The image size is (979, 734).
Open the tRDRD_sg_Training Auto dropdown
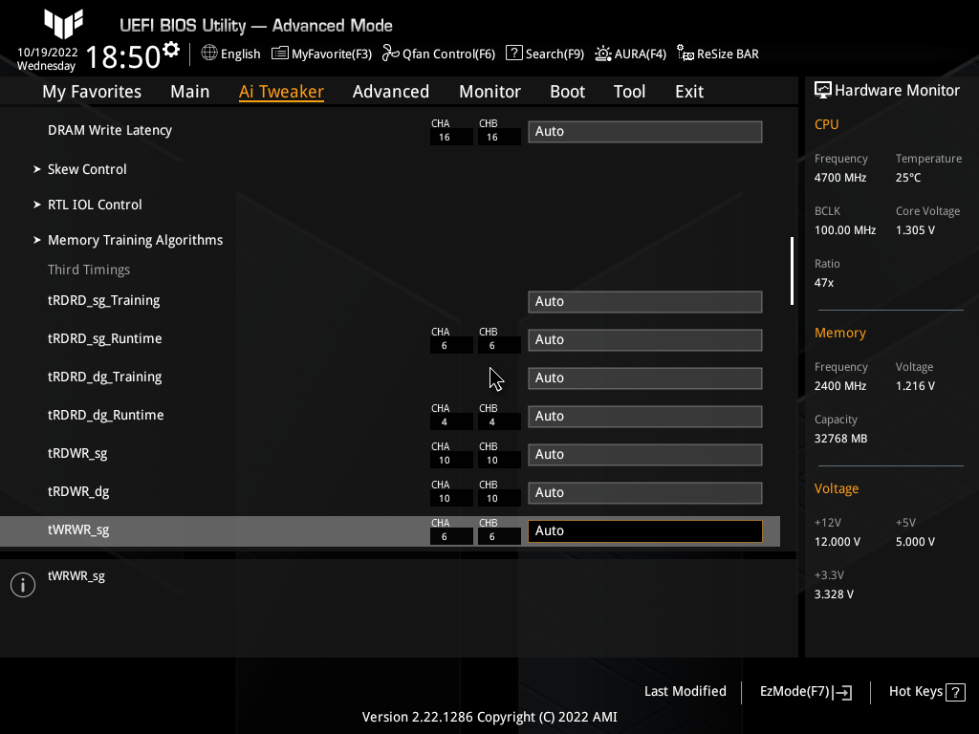coord(644,301)
